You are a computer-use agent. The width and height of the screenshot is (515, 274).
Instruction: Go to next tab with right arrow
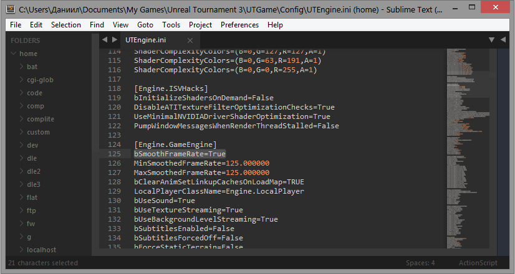pyautogui.click(x=115, y=40)
